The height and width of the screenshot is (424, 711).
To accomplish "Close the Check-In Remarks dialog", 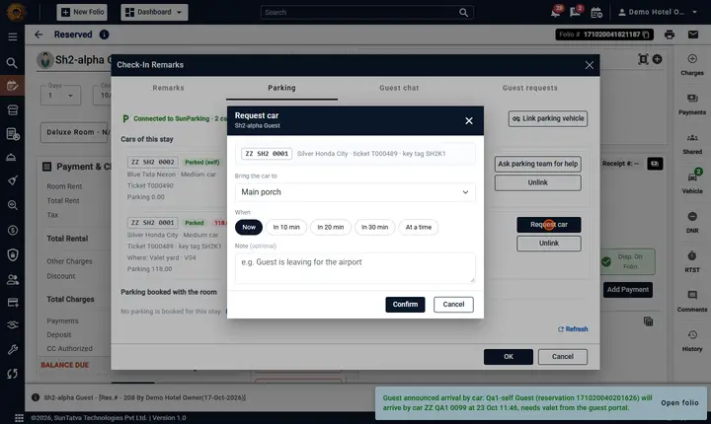I will tap(589, 65).
